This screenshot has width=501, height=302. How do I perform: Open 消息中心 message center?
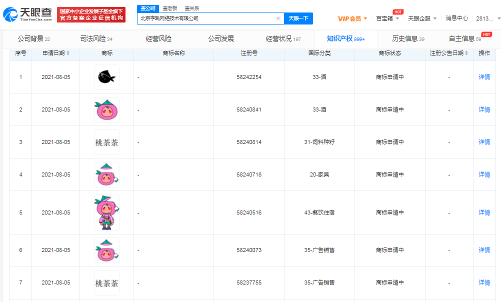pos(456,18)
